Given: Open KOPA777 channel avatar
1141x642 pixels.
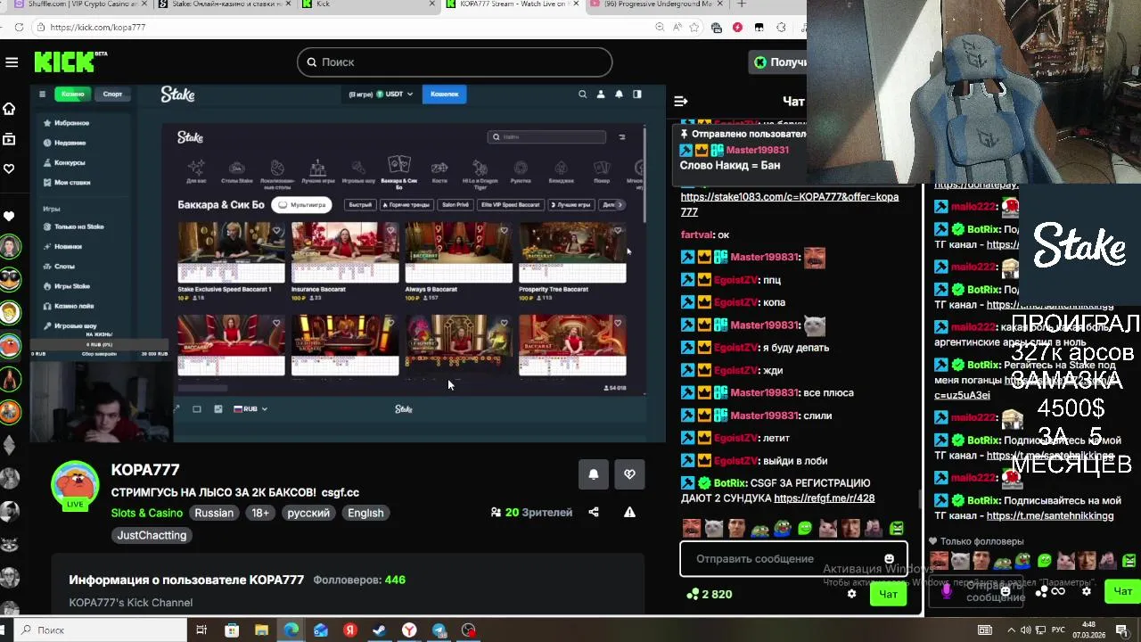Looking at the screenshot, I should 75,485.
